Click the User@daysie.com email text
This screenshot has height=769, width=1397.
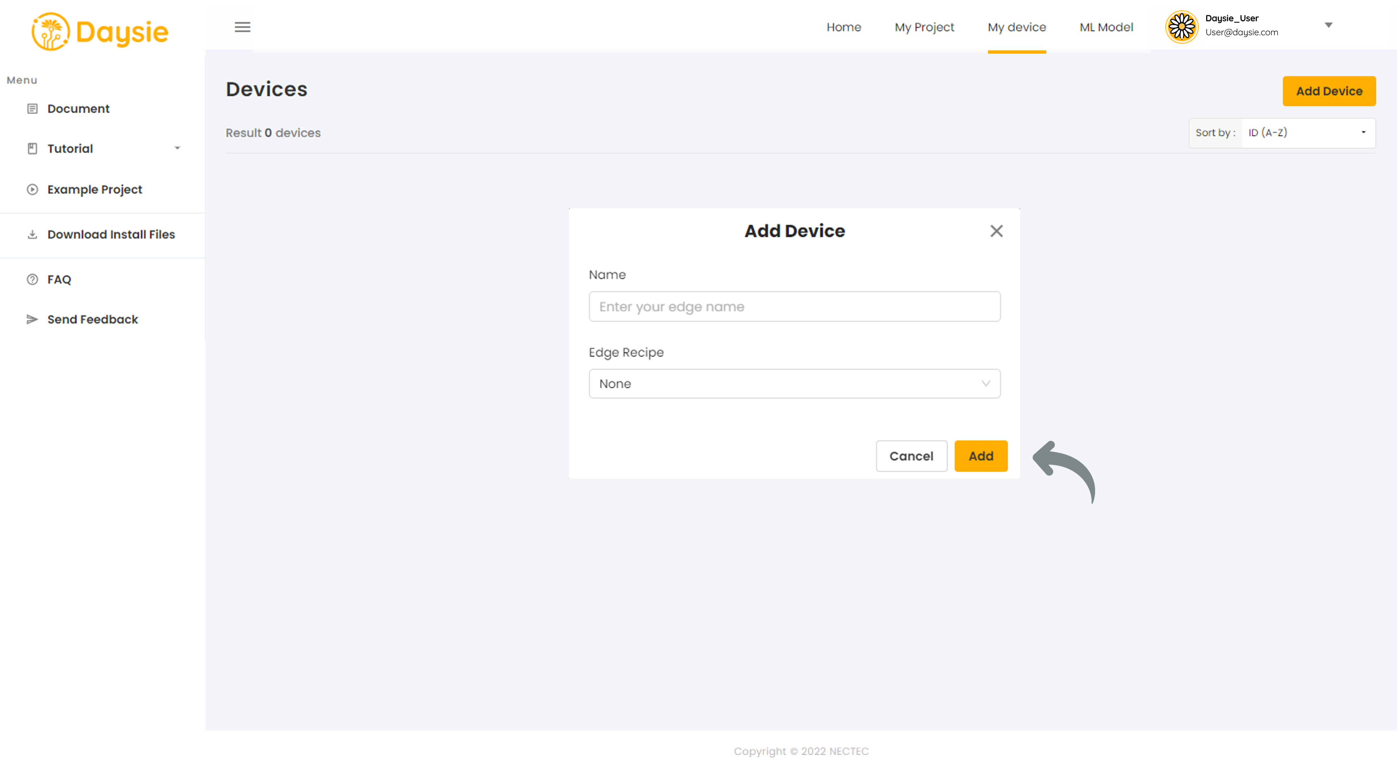click(x=1241, y=32)
